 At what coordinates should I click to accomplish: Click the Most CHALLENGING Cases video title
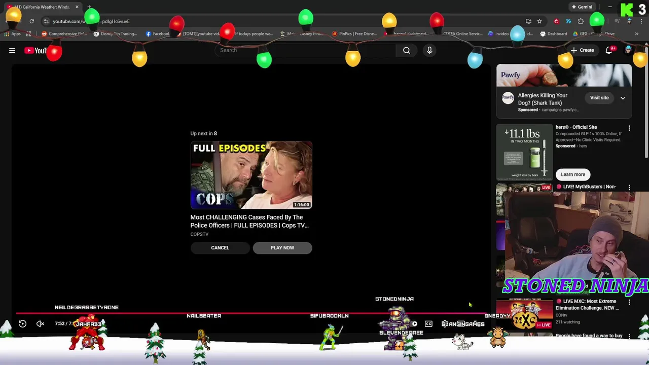[x=249, y=221]
